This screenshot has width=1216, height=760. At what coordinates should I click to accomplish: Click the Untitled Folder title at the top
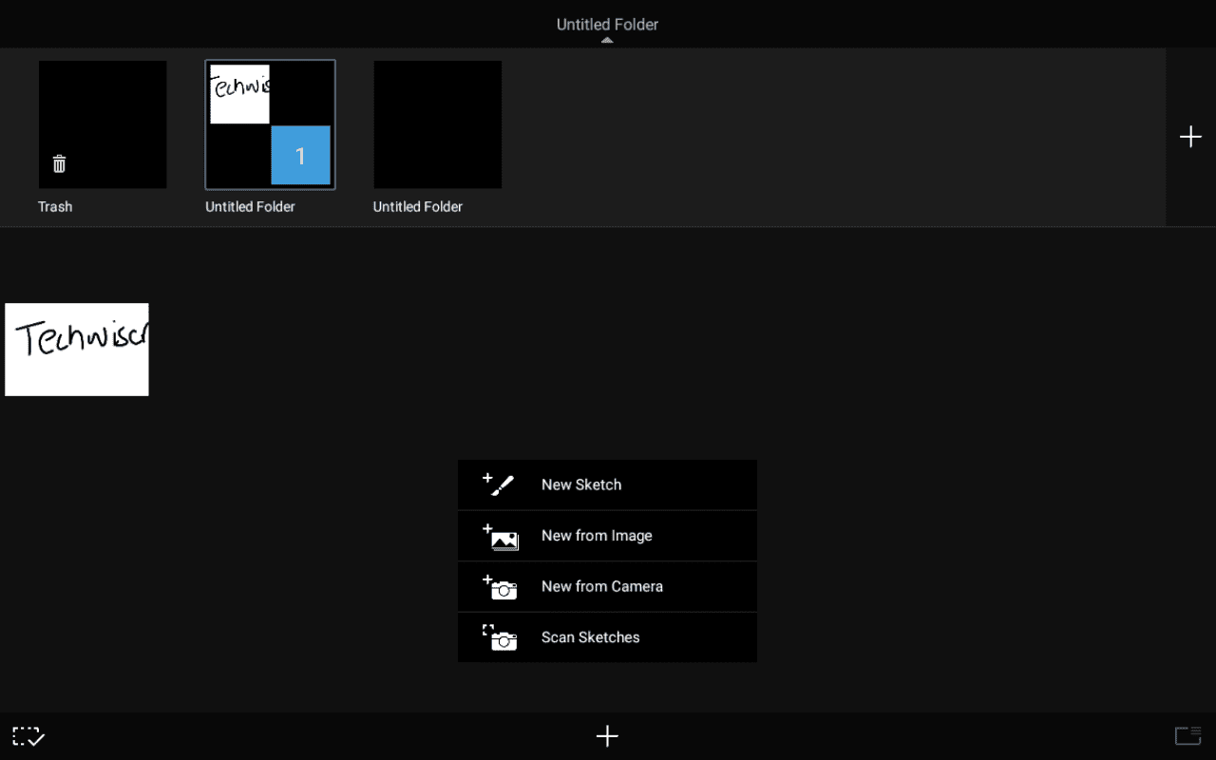pos(607,24)
